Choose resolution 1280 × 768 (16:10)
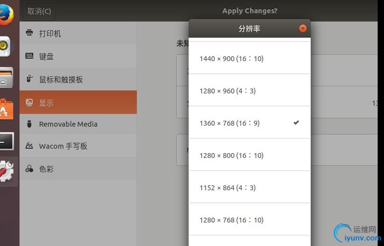The image size is (384, 246). click(250, 220)
